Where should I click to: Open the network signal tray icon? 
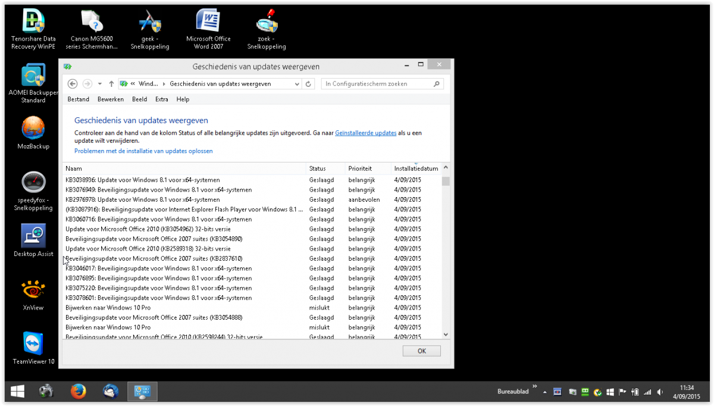tap(647, 392)
